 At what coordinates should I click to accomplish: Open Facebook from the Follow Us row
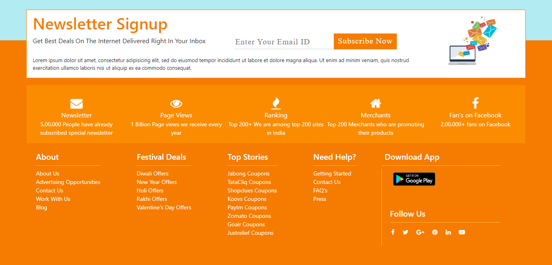pyautogui.click(x=392, y=232)
